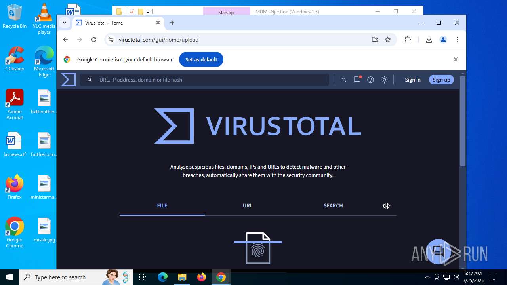Open Google Chrome desktop shortcut

tap(15, 232)
